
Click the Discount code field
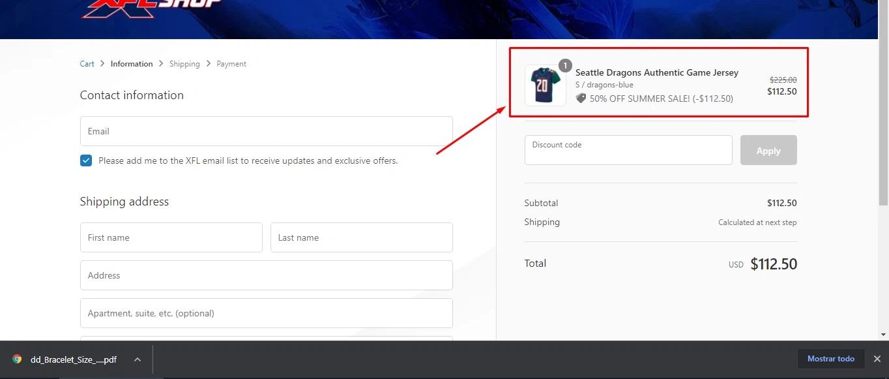(628, 150)
